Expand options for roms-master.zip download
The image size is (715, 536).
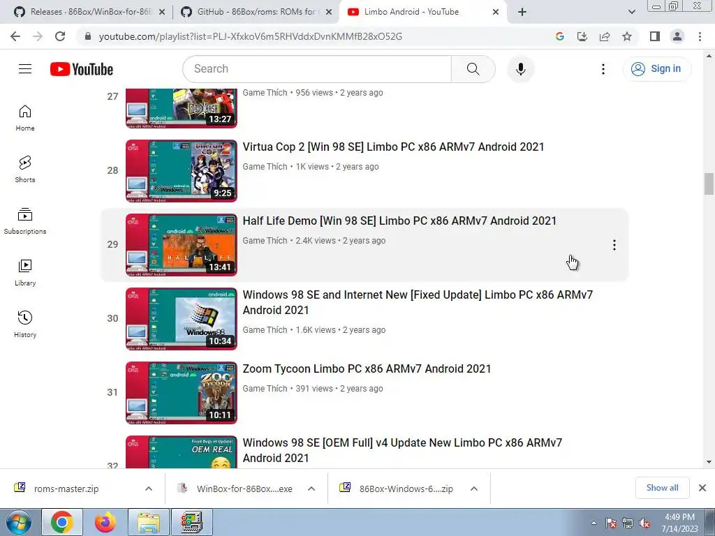tap(149, 489)
